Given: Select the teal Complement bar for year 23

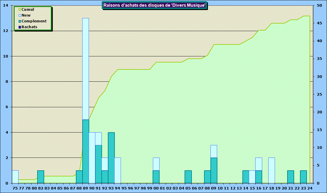Looking at the screenshot, I should tap(303, 177).
